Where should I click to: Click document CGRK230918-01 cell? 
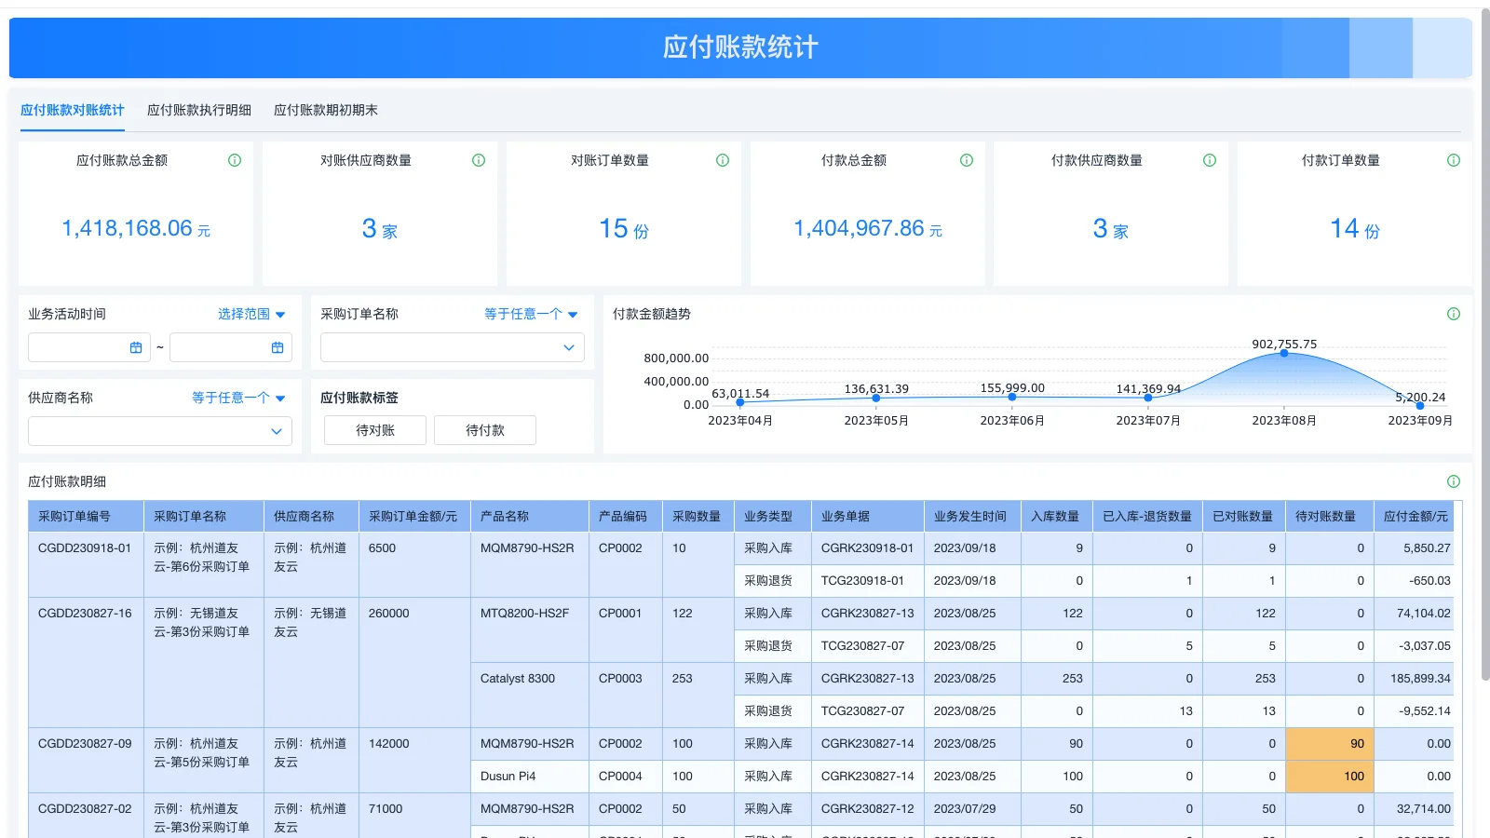point(867,548)
